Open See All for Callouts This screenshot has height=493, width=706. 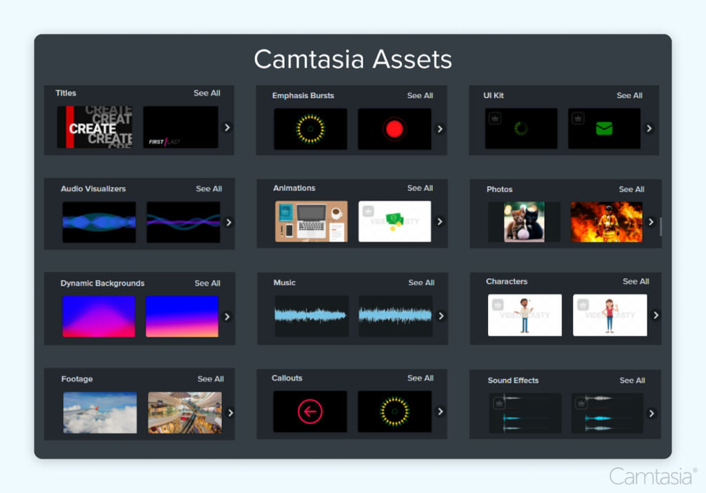tap(421, 378)
